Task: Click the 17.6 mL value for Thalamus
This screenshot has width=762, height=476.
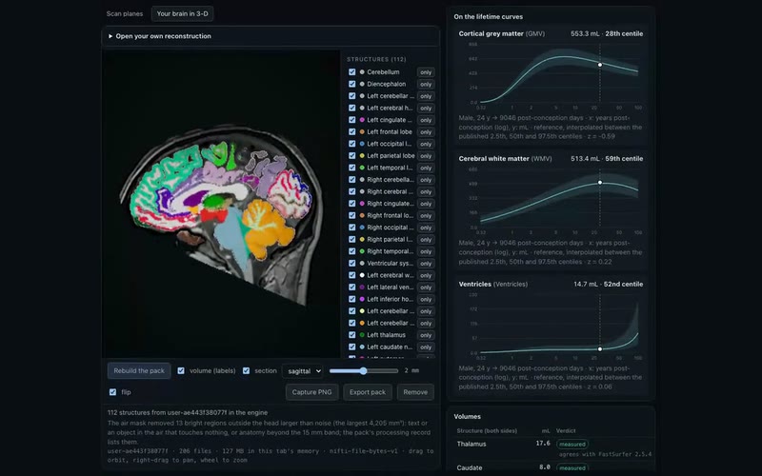Action: 543,444
